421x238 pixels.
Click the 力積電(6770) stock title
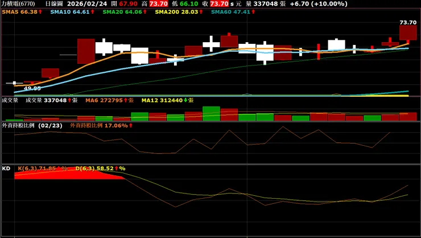[18, 4]
